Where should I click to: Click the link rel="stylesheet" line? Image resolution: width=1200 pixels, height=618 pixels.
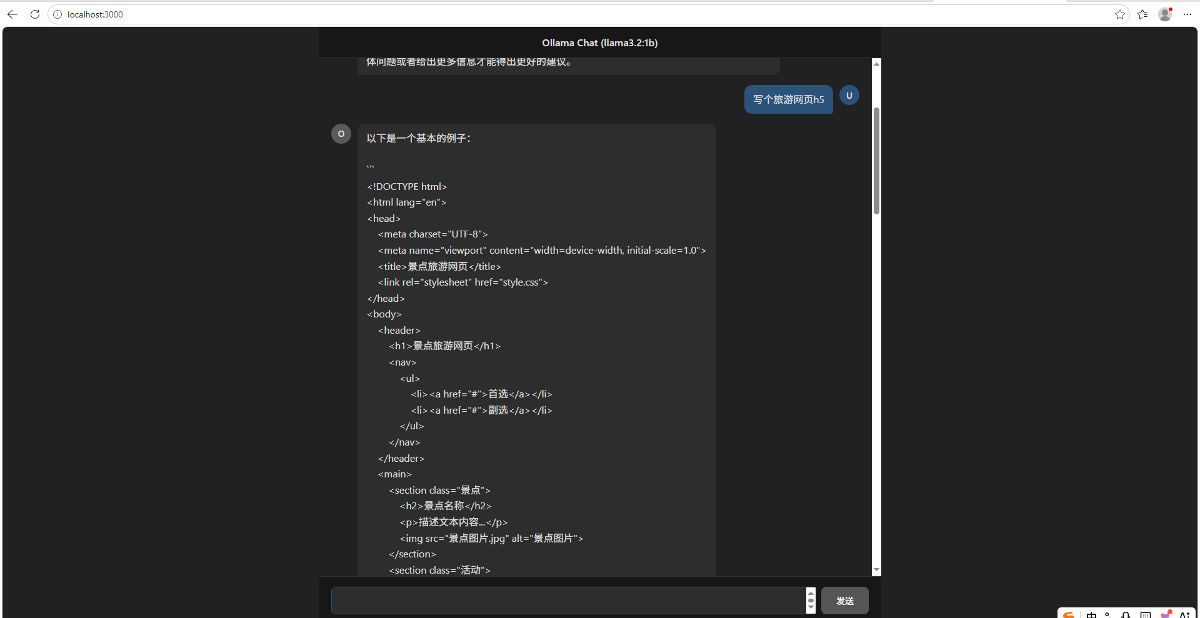tap(462, 282)
